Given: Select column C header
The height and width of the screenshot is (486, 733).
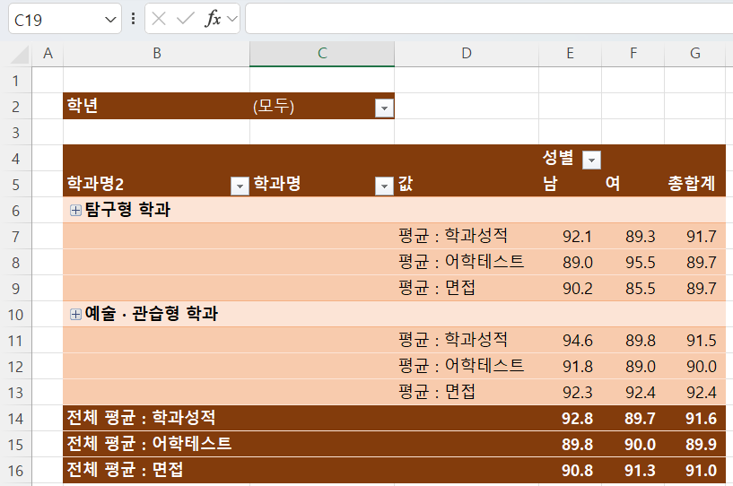Looking at the screenshot, I should [x=322, y=54].
